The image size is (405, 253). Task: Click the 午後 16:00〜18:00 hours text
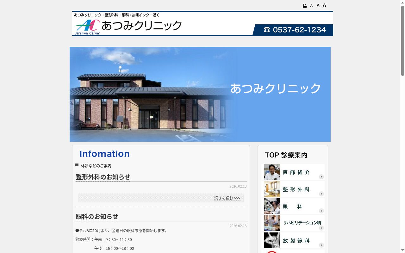[x=114, y=248]
